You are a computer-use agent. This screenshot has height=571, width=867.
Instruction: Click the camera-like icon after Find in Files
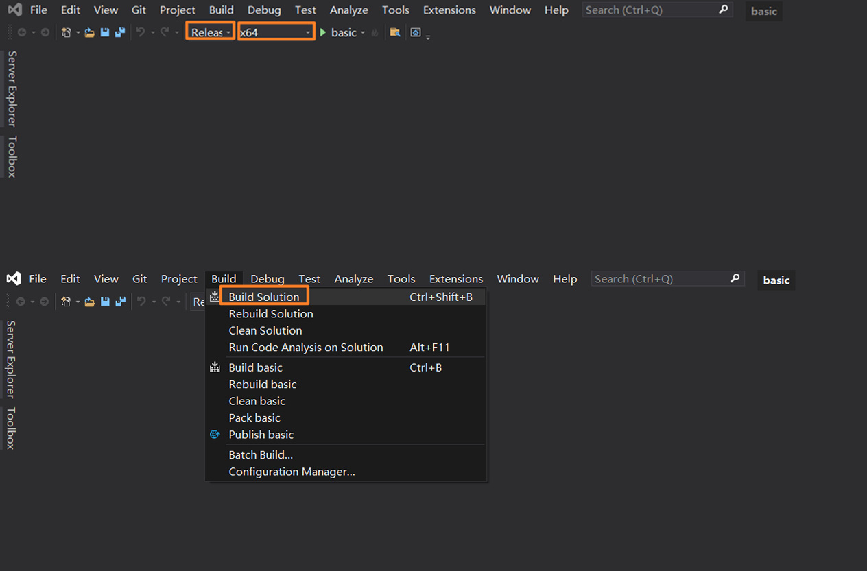tap(416, 32)
